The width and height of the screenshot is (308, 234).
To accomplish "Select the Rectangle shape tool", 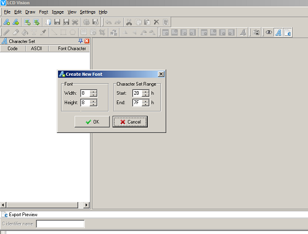I will click(63, 33).
